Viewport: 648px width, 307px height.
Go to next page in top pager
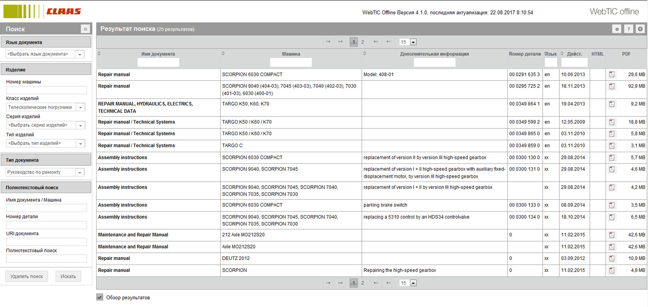[x=376, y=42]
